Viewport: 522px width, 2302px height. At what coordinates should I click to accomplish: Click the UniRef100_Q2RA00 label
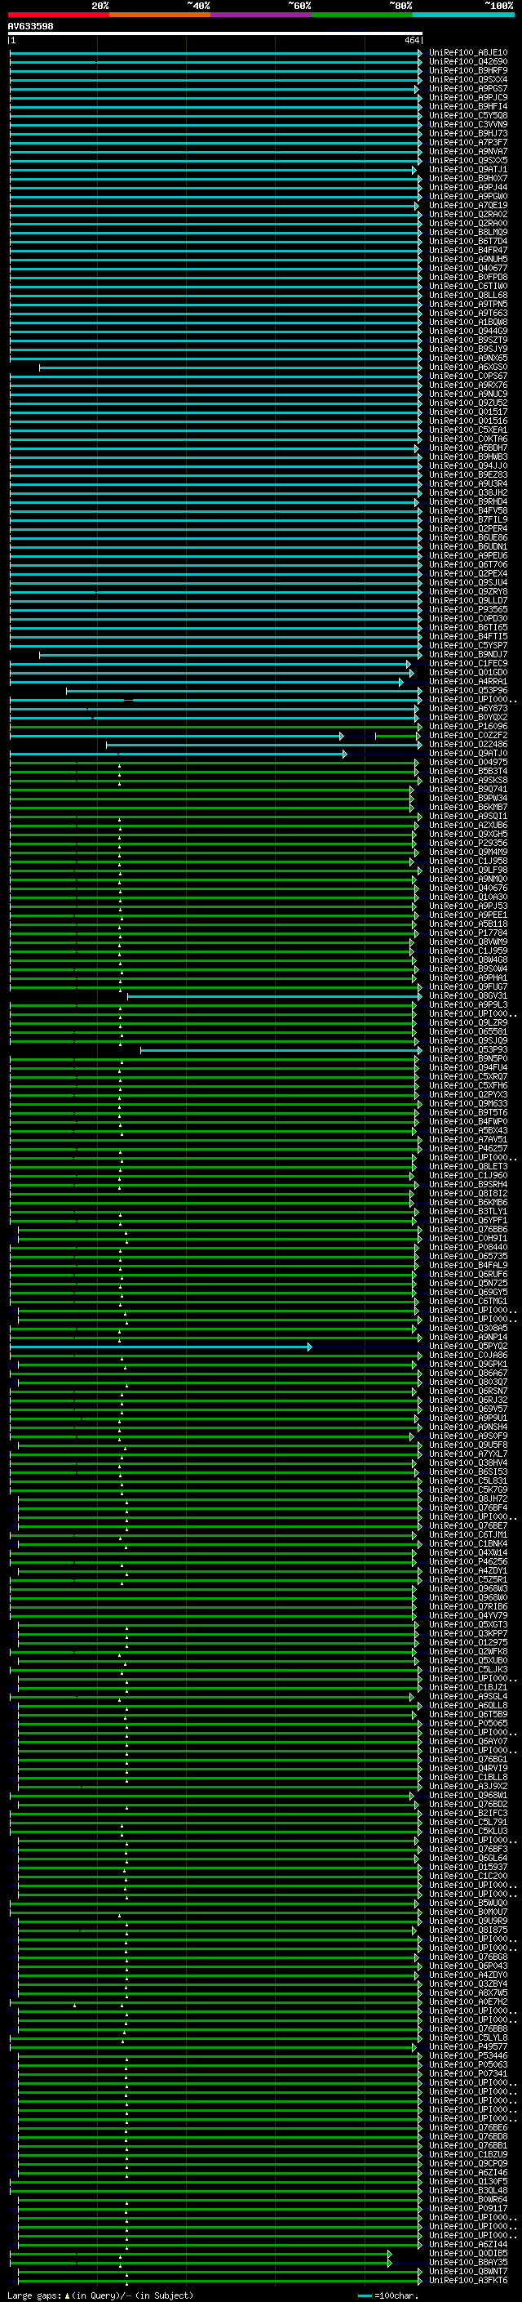pyautogui.click(x=468, y=224)
